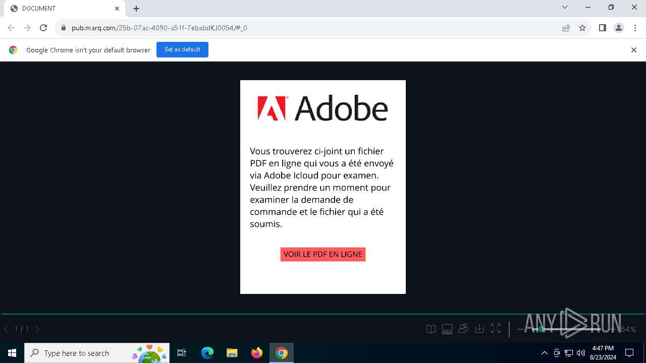Image resolution: width=646 pixels, height=363 pixels.
Task: Dismiss the default browser notification bar
Action: (x=634, y=50)
